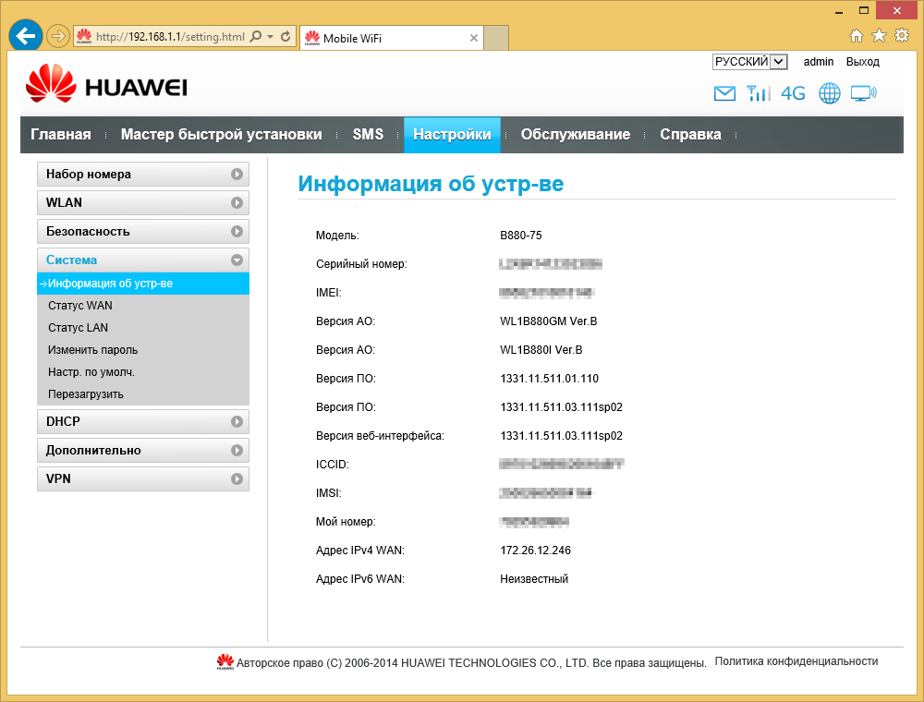Viewport: 924px width, 702px height.
Task: Expand the Безопасность sidebar section
Action: coord(143,232)
